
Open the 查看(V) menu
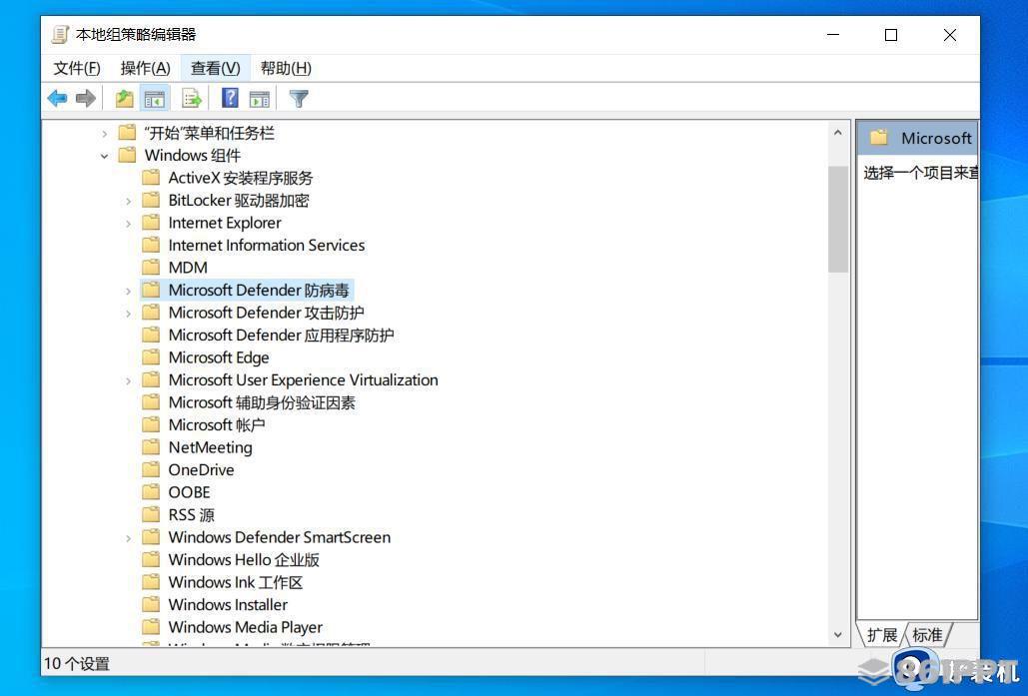215,68
